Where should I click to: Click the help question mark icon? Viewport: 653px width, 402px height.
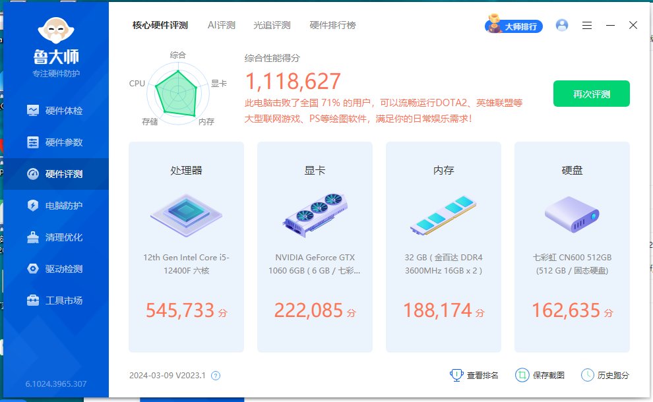(216, 376)
